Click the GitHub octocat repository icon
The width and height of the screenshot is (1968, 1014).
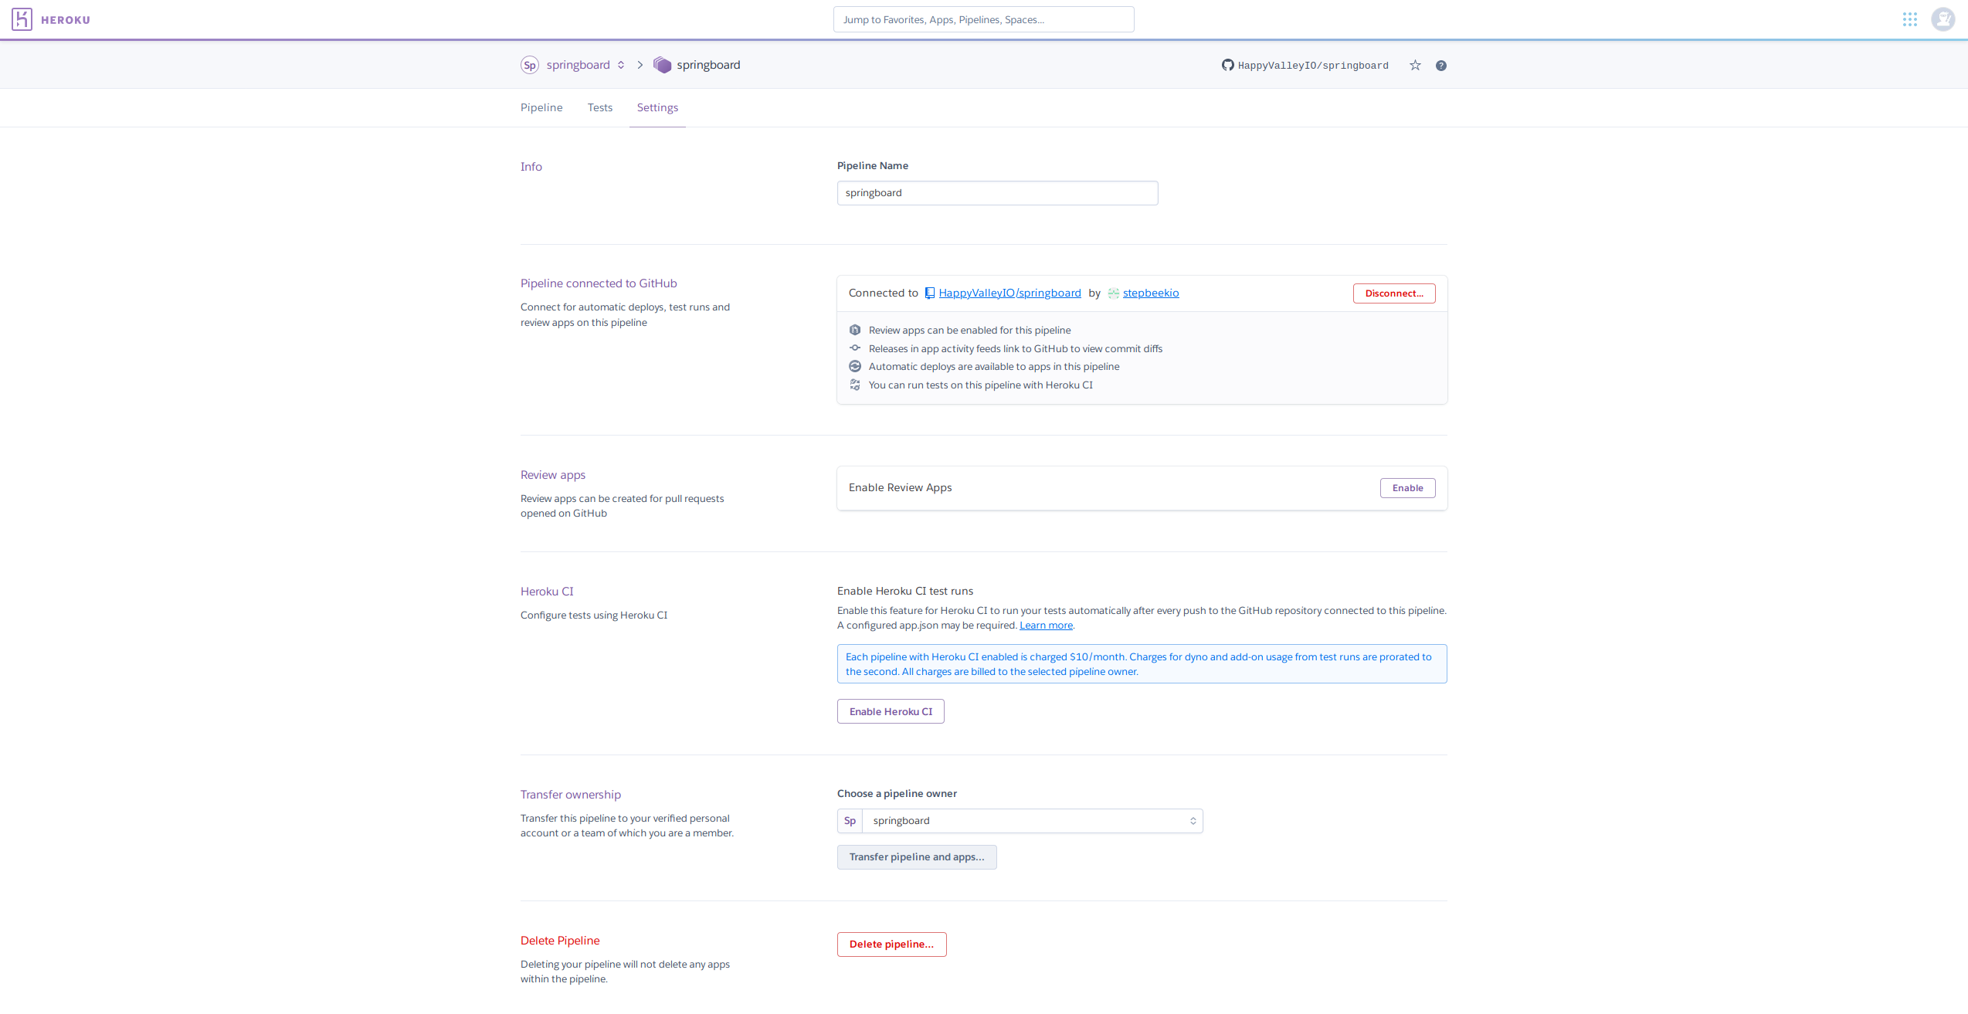(x=1227, y=66)
